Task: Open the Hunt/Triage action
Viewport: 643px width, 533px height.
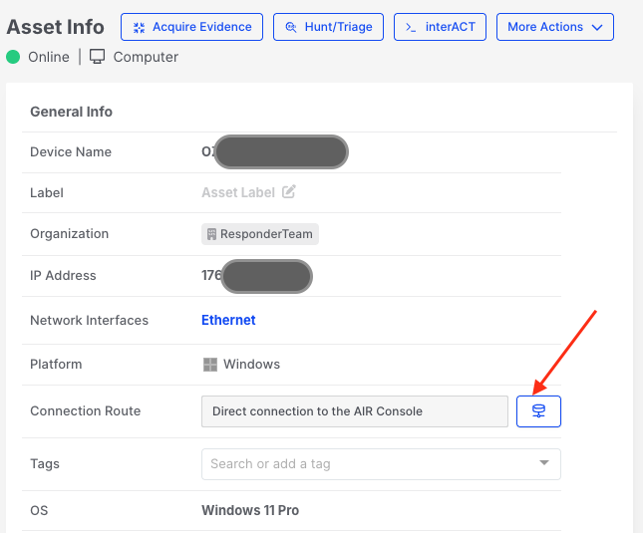Action: tap(329, 27)
